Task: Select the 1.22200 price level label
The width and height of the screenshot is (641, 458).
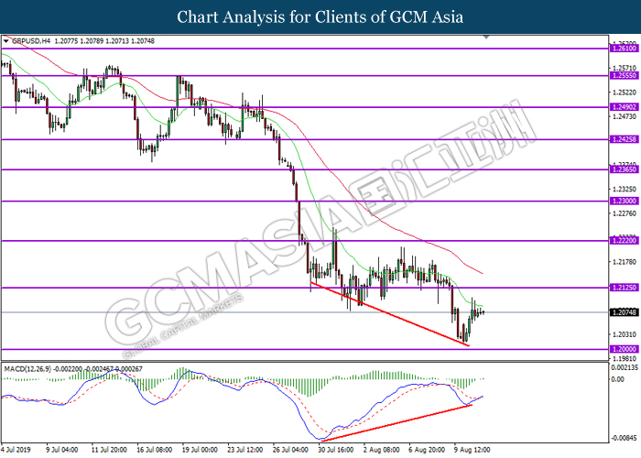Action: (x=624, y=240)
